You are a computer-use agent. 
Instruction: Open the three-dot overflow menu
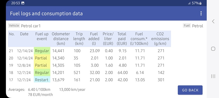pyautogui.click(x=201, y=14)
